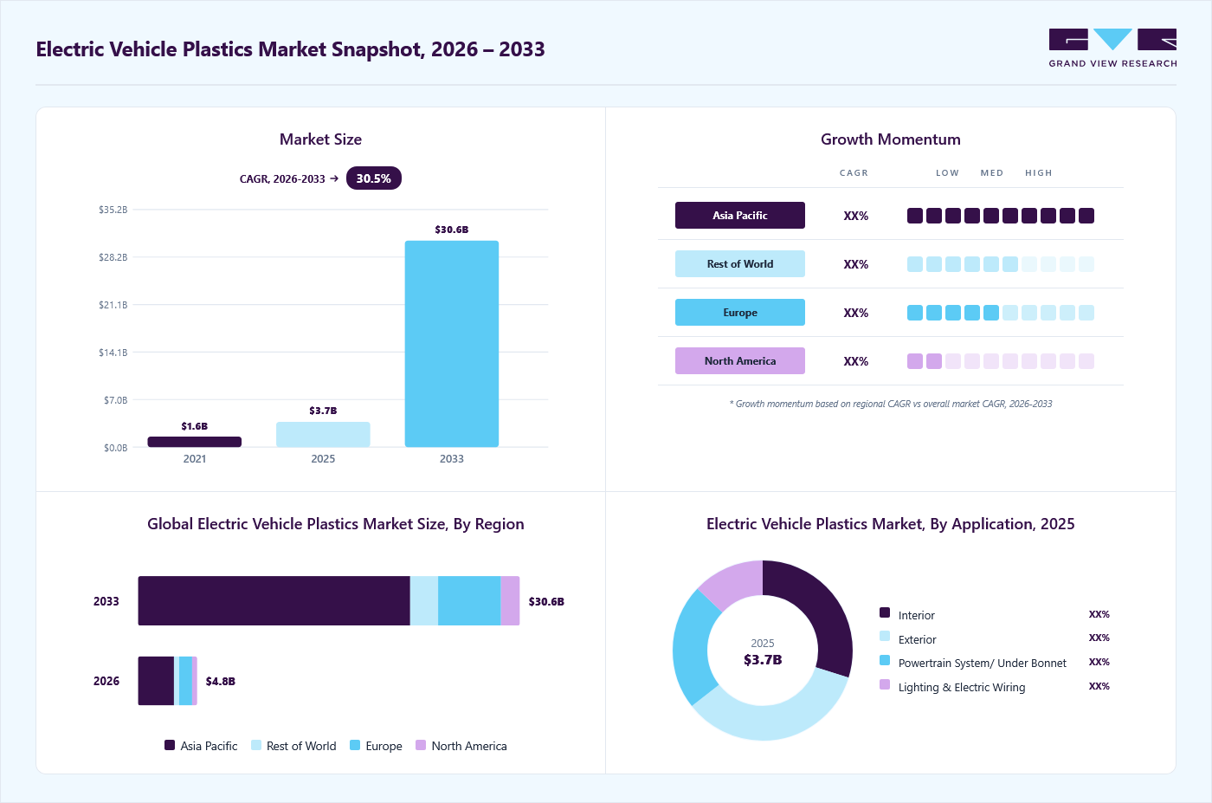Click the $3.7B value in the donut center
Screen dimensions: 1212x803
click(763, 660)
